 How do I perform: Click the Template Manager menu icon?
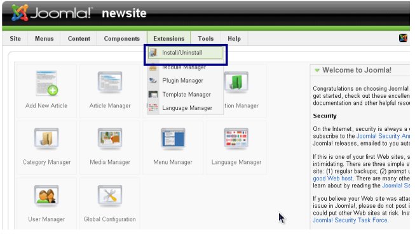(x=153, y=95)
